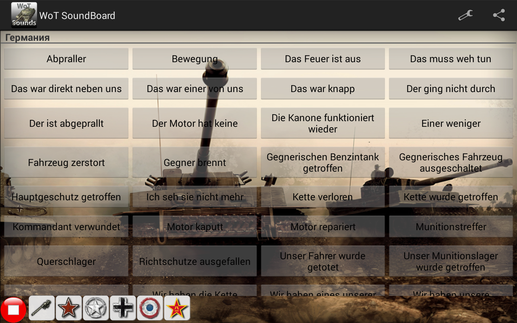This screenshot has width=517, height=323.
Task: Tap the WoT Sounds app logo
Action: click(24, 15)
